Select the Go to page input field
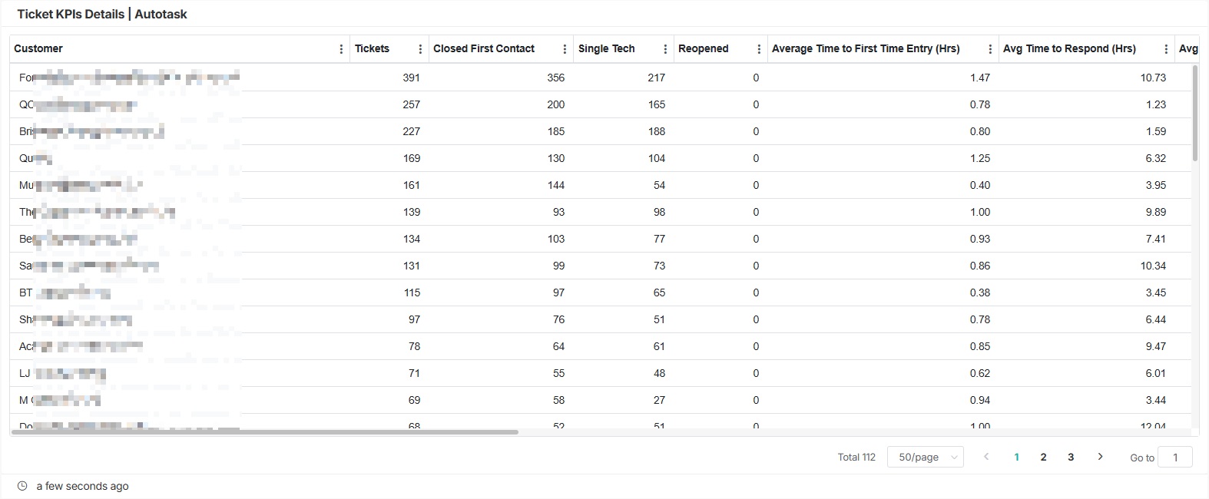 tap(1176, 457)
